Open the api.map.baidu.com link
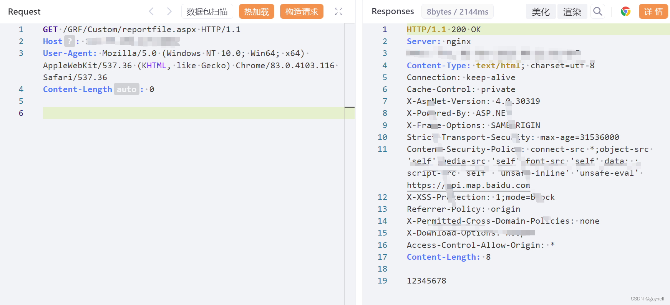 tap(469, 185)
